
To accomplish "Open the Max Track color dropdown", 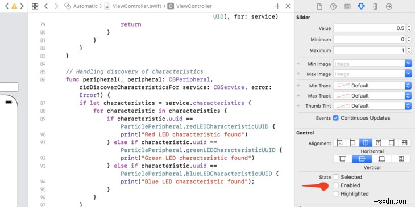I will [x=408, y=96].
